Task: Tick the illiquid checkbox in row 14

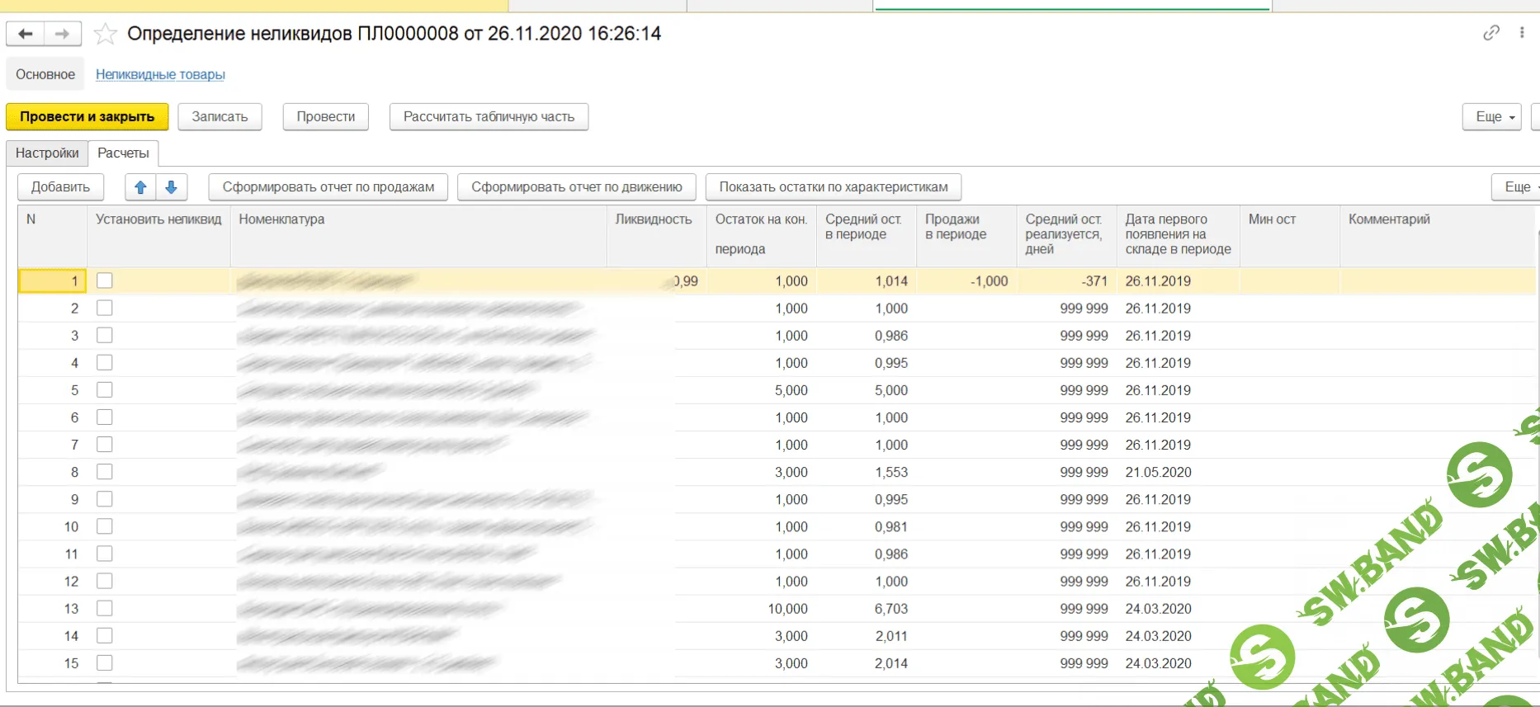Action: [104, 635]
